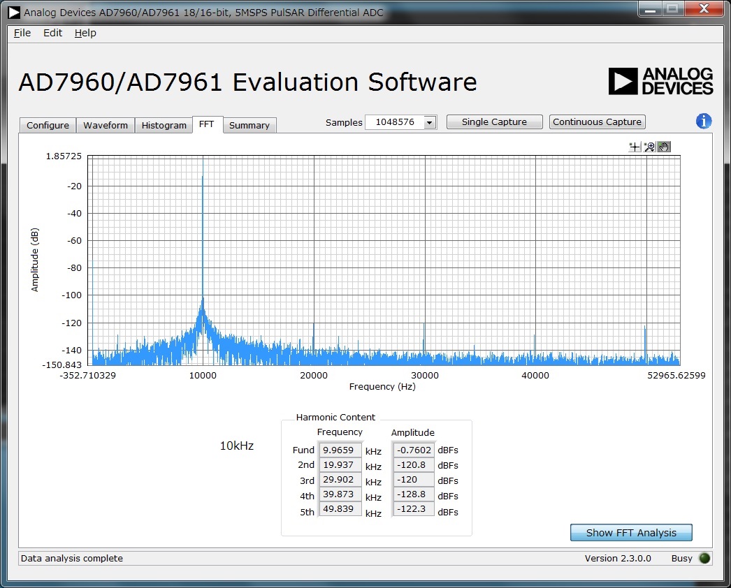Click the 4th harmonic frequency 39.873
Screen dimensions: 731x588
point(340,494)
